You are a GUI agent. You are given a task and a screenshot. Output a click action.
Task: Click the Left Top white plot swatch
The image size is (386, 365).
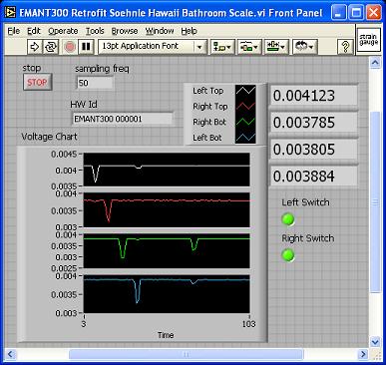[x=245, y=91]
